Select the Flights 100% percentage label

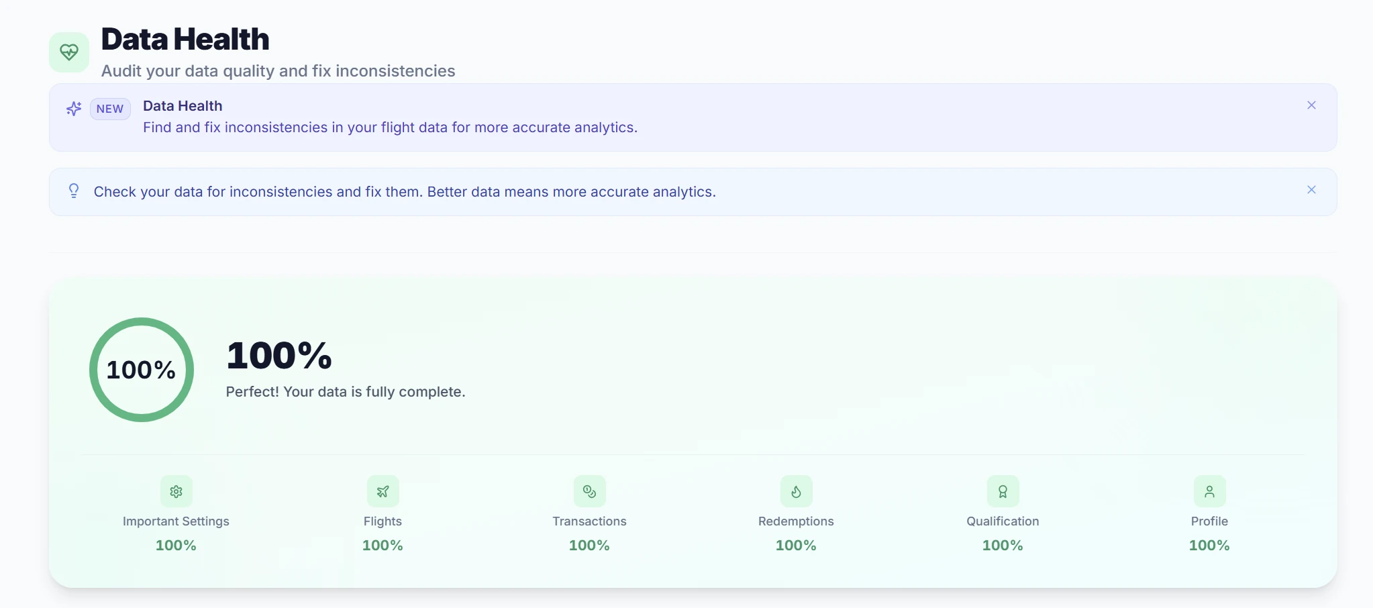click(x=382, y=545)
